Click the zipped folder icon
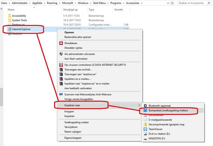213x146 pixels. click(x=145, y=124)
